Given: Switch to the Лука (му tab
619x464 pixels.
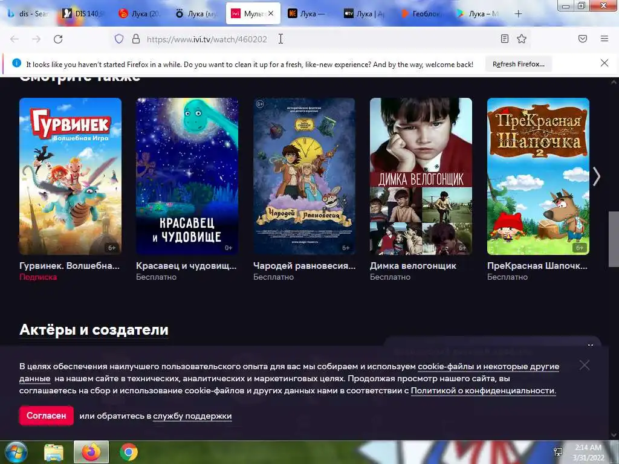Looking at the screenshot, I should point(196,14).
